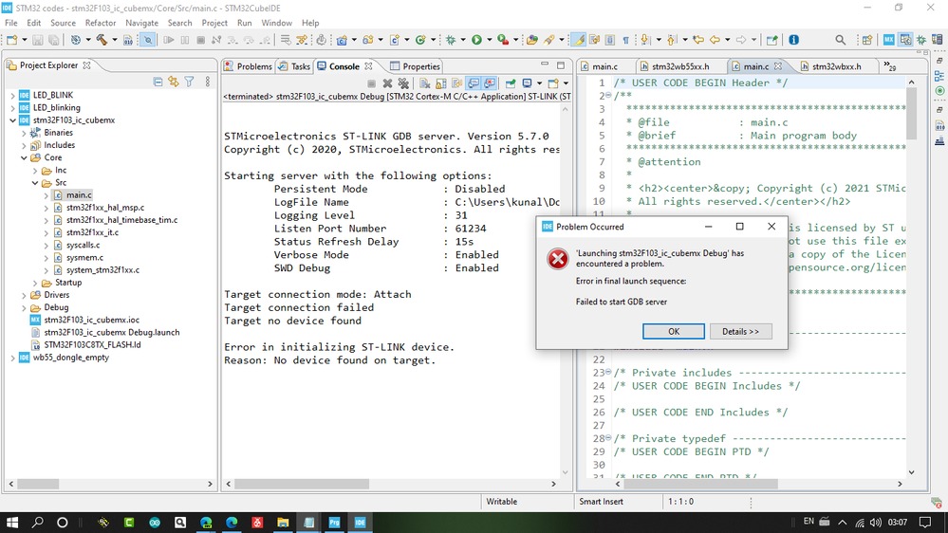Toggle Show Console on standard output change
This screenshot has width=948, height=533.
click(x=474, y=83)
